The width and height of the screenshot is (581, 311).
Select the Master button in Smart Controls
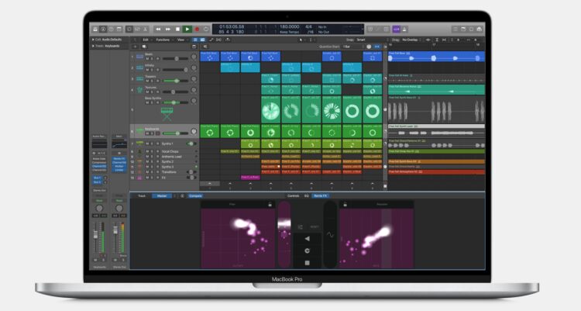click(x=162, y=195)
